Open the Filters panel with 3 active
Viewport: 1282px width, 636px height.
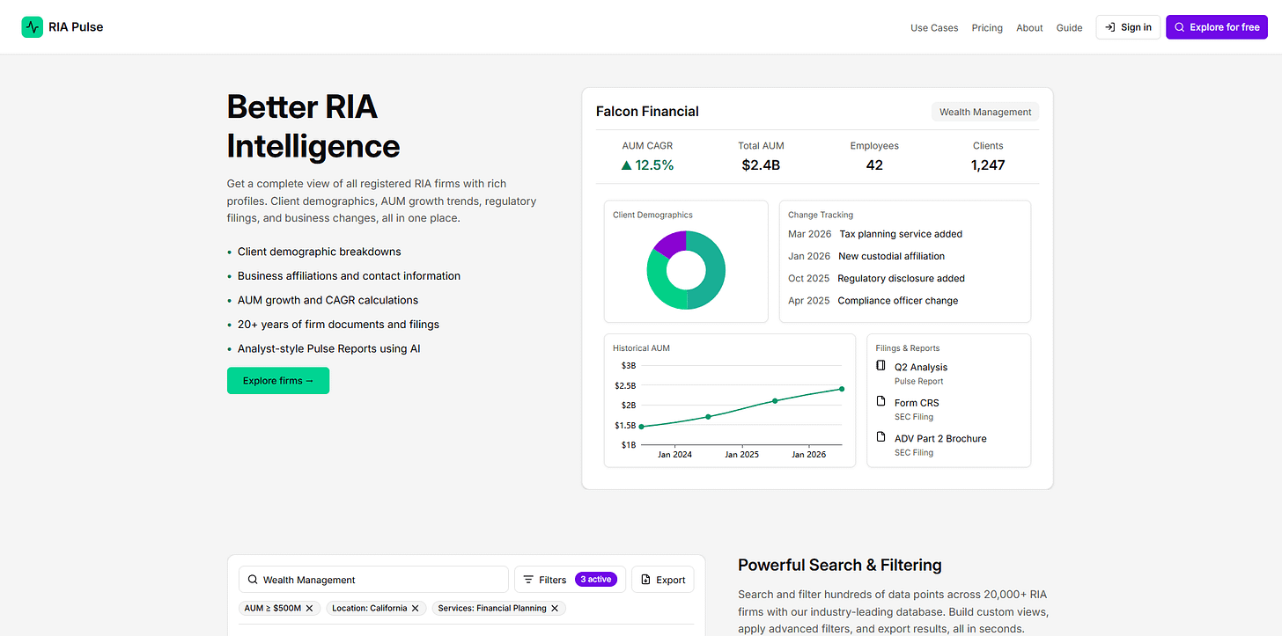pos(570,580)
